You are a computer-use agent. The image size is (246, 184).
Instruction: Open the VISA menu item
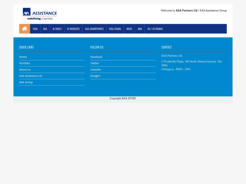pos(35,29)
